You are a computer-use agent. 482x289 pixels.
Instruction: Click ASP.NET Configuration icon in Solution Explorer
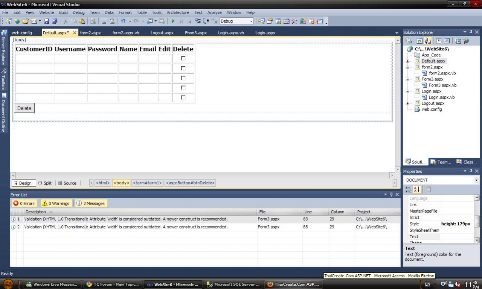click(x=466, y=41)
